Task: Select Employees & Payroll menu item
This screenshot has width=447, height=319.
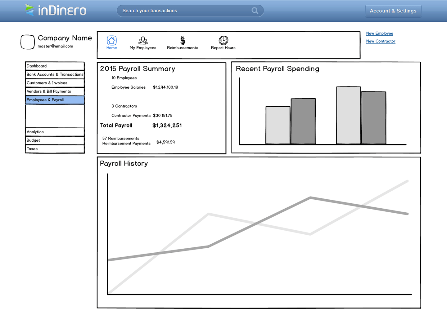Action: (x=55, y=100)
